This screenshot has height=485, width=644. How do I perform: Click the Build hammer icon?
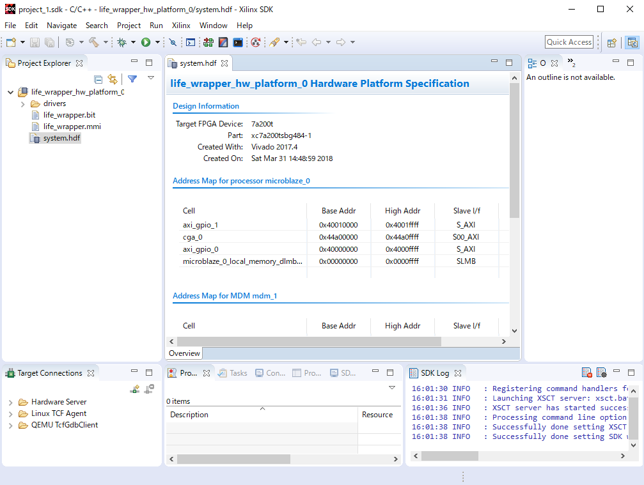94,42
